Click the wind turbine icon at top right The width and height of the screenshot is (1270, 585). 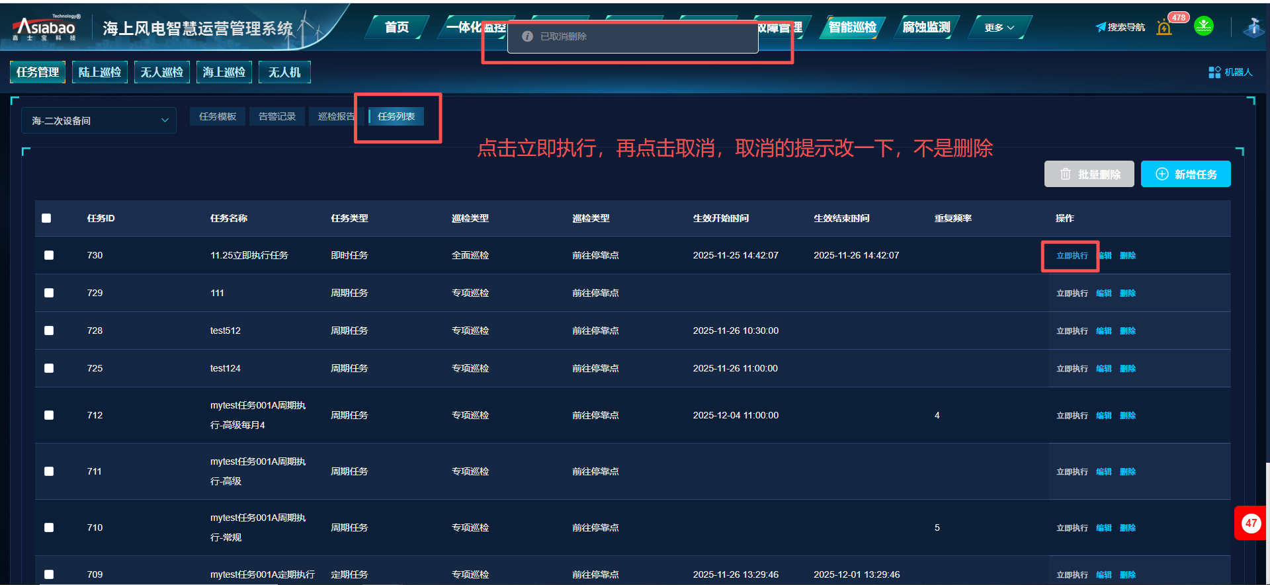tap(1253, 28)
